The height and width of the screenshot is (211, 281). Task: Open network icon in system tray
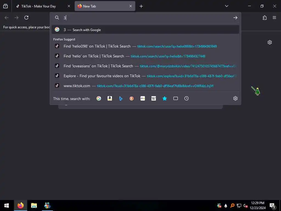click(239, 206)
